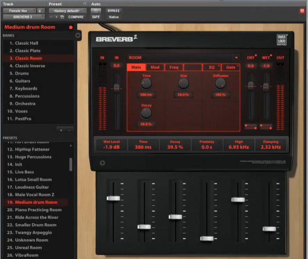Open the Preset menu circle arrow
The width and height of the screenshot is (308, 259).
tap(85, 4)
